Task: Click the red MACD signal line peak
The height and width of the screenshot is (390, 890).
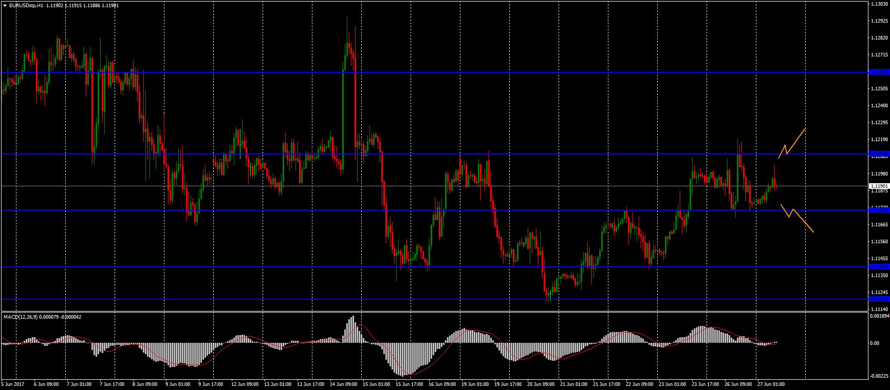Action: coord(363,325)
